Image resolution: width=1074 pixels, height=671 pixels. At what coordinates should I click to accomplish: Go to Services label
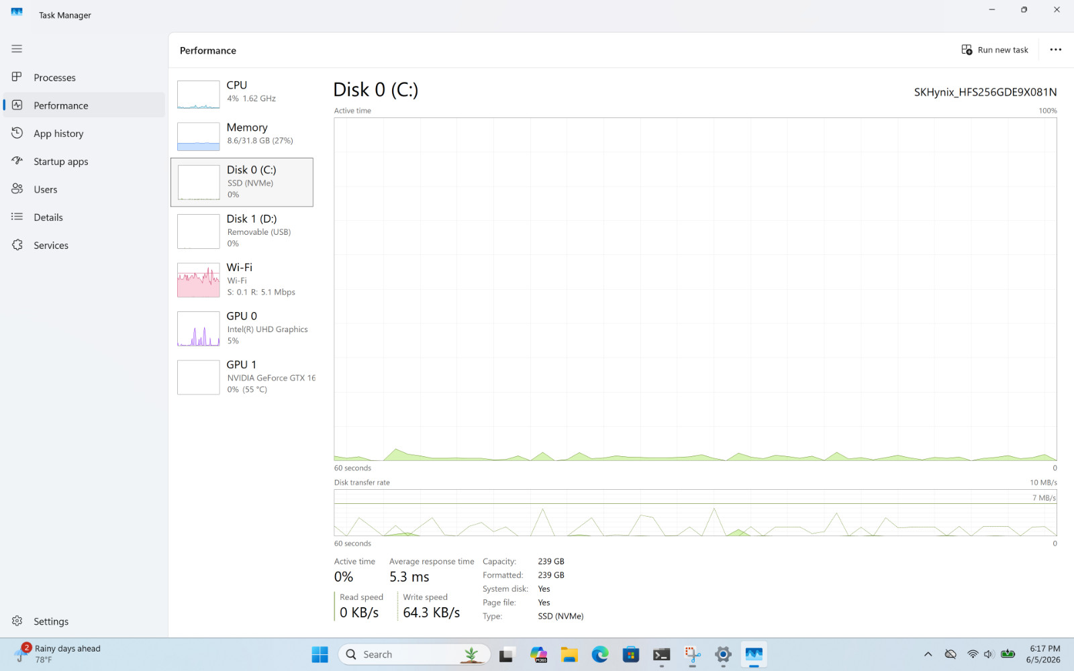pos(51,246)
